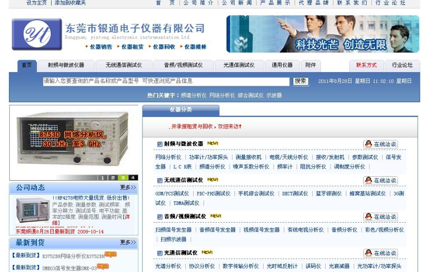Click QQ penguin icon beside 射频与微波仪器
442x272 pixels.
(369, 144)
